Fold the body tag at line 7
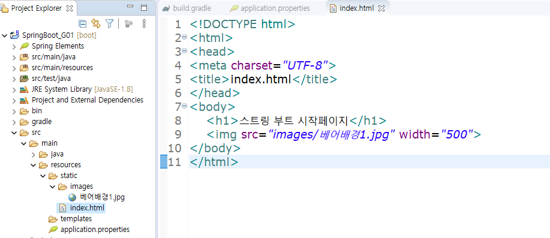 (x=185, y=107)
